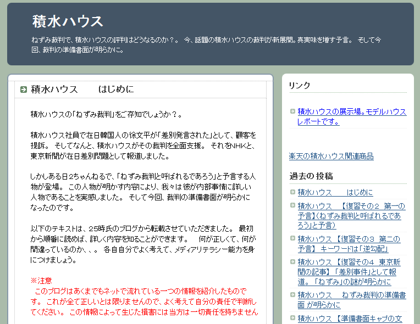Click bullet icon beside 展示場 モデルハウス link
The image size is (420, 324).
tap(292, 111)
